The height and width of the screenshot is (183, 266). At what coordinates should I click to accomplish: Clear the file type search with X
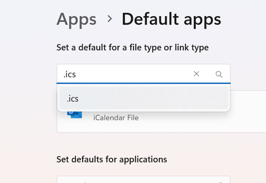[x=197, y=74]
